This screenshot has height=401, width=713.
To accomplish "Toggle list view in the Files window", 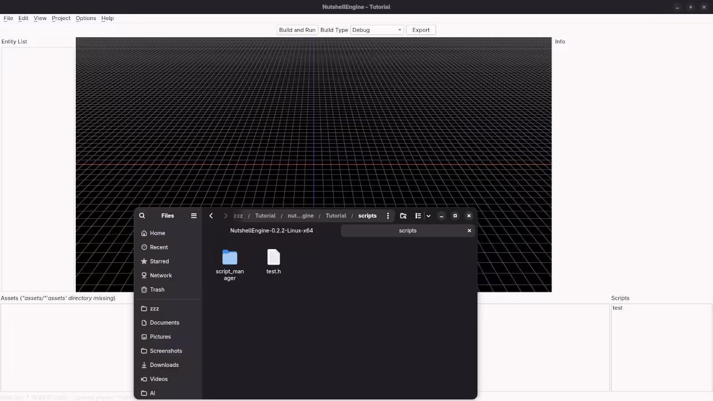I will tap(418, 216).
